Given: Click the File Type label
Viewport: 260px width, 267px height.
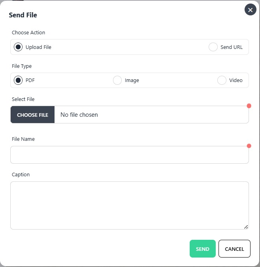Looking at the screenshot, I should coord(22,66).
